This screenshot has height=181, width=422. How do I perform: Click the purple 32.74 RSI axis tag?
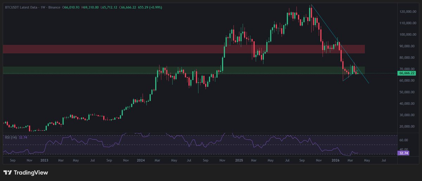tap(402, 153)
